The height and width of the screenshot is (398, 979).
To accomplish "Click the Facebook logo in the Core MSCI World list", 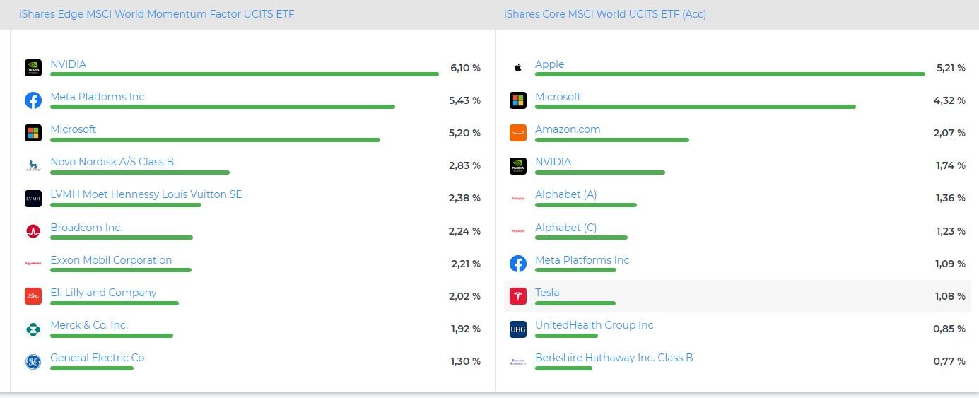I will click(518, 264).
